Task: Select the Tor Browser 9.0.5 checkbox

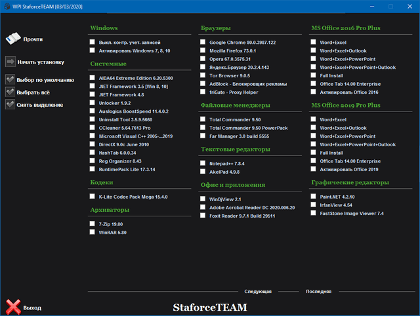Action: (203, 75)
